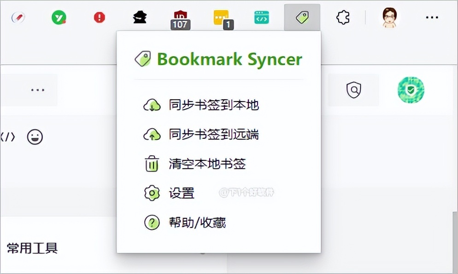Click the green Y extension icon

pyautogui.click(x=59, y=17)
